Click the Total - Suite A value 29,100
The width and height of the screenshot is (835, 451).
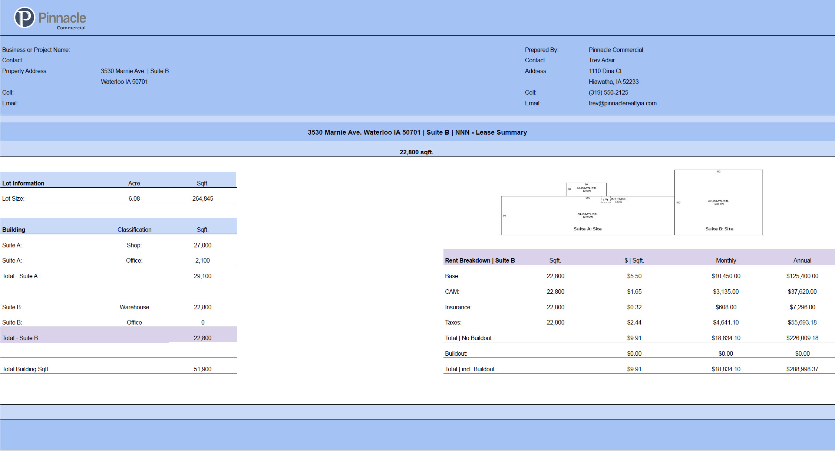[x=202, y=276]
